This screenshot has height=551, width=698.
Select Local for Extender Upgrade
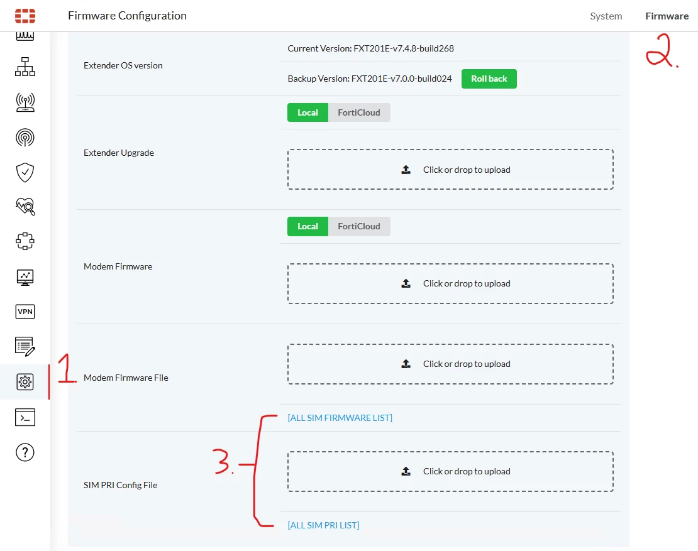point(307,112)
